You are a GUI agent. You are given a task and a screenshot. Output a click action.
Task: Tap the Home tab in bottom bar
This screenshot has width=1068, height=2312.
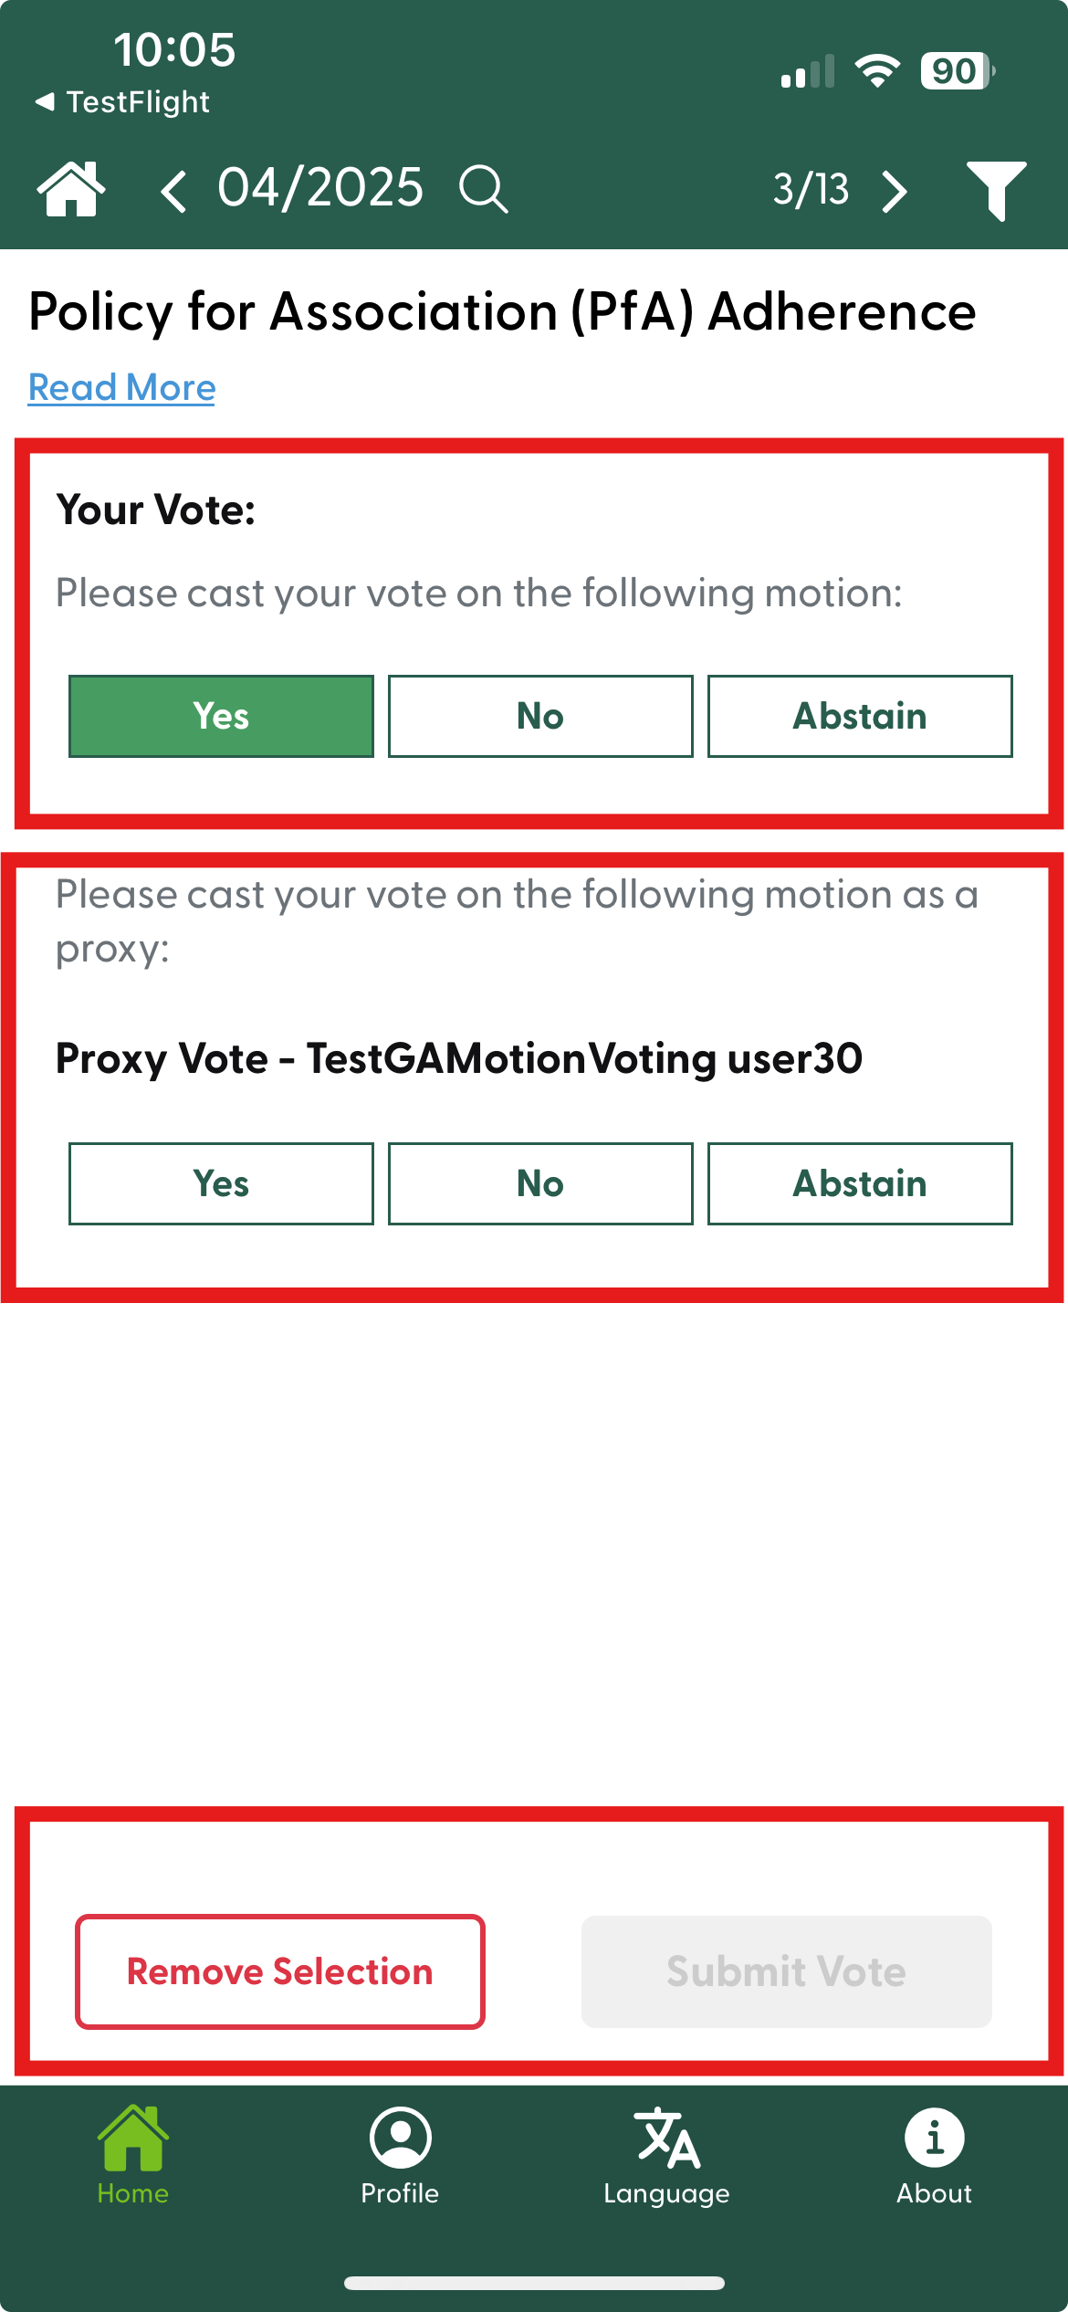click(133, 2155)
